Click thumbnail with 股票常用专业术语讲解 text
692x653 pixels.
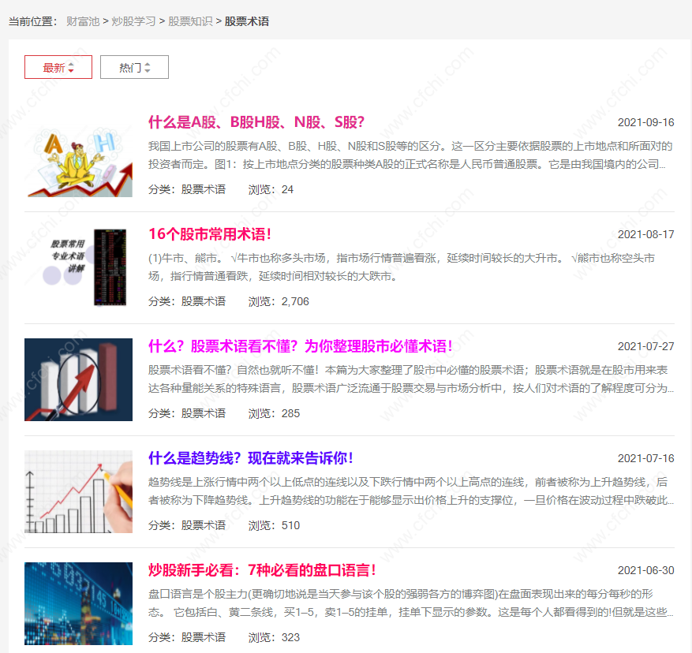point(79,268)
